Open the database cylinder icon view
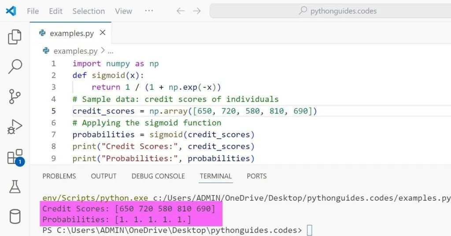The width and height of the screenshot is (451, 236). pyautogui.click(x=15, y=217)
